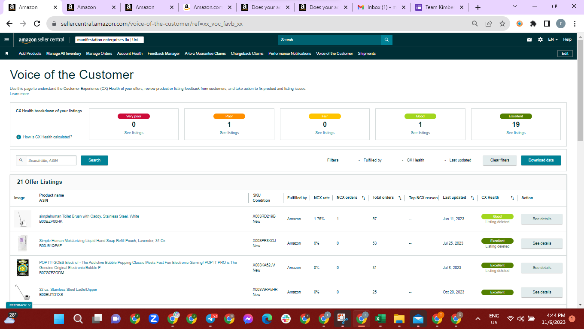Click the top Seller Central Search field

329,40
